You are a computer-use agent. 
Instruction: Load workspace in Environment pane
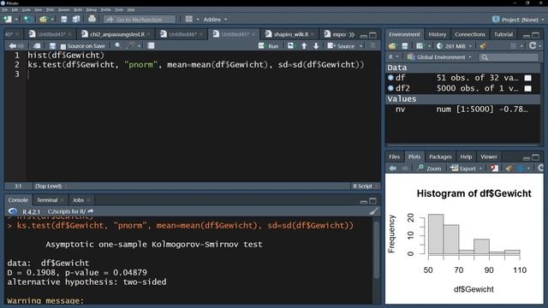(392, 45)
